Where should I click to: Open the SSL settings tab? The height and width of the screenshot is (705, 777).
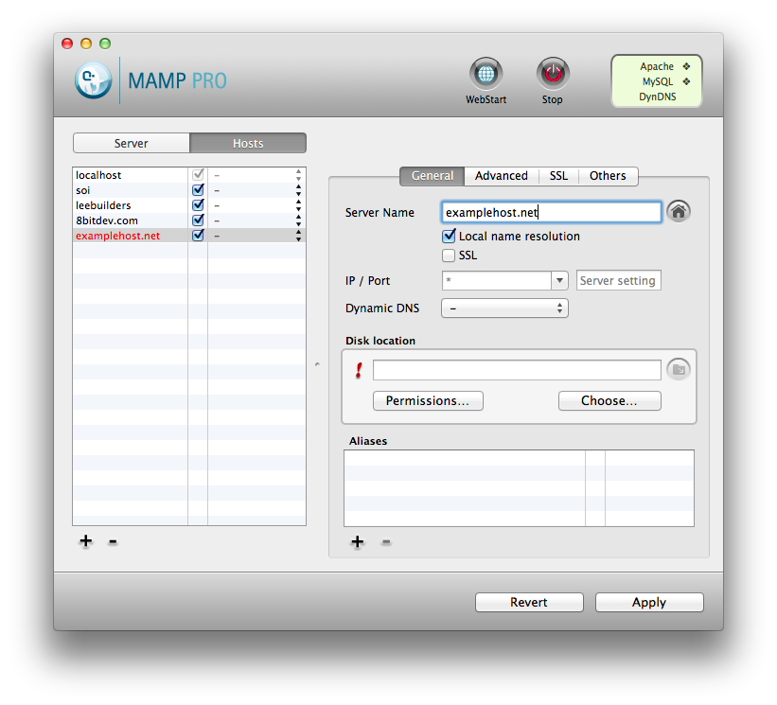point(558,176)
